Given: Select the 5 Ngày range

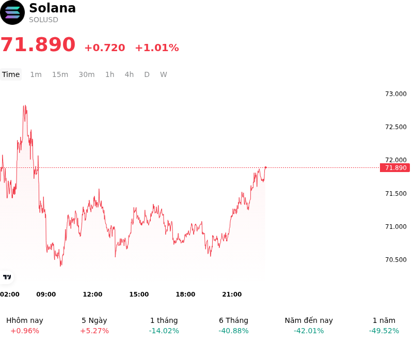Looking at the screenshot, I should 94,326.
